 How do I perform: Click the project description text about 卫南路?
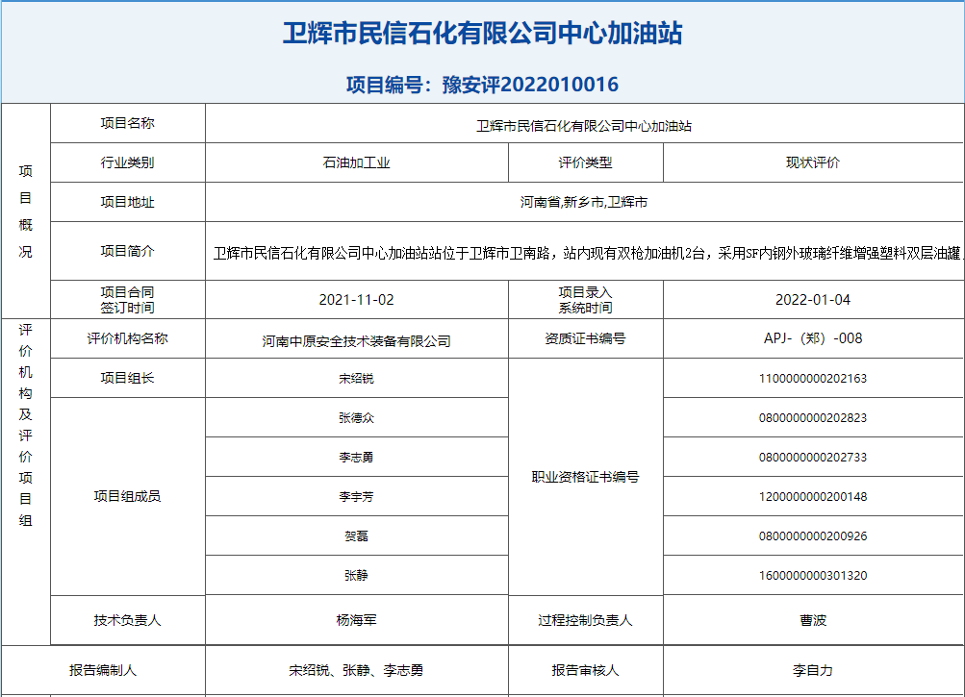click(x=587, y=254)
